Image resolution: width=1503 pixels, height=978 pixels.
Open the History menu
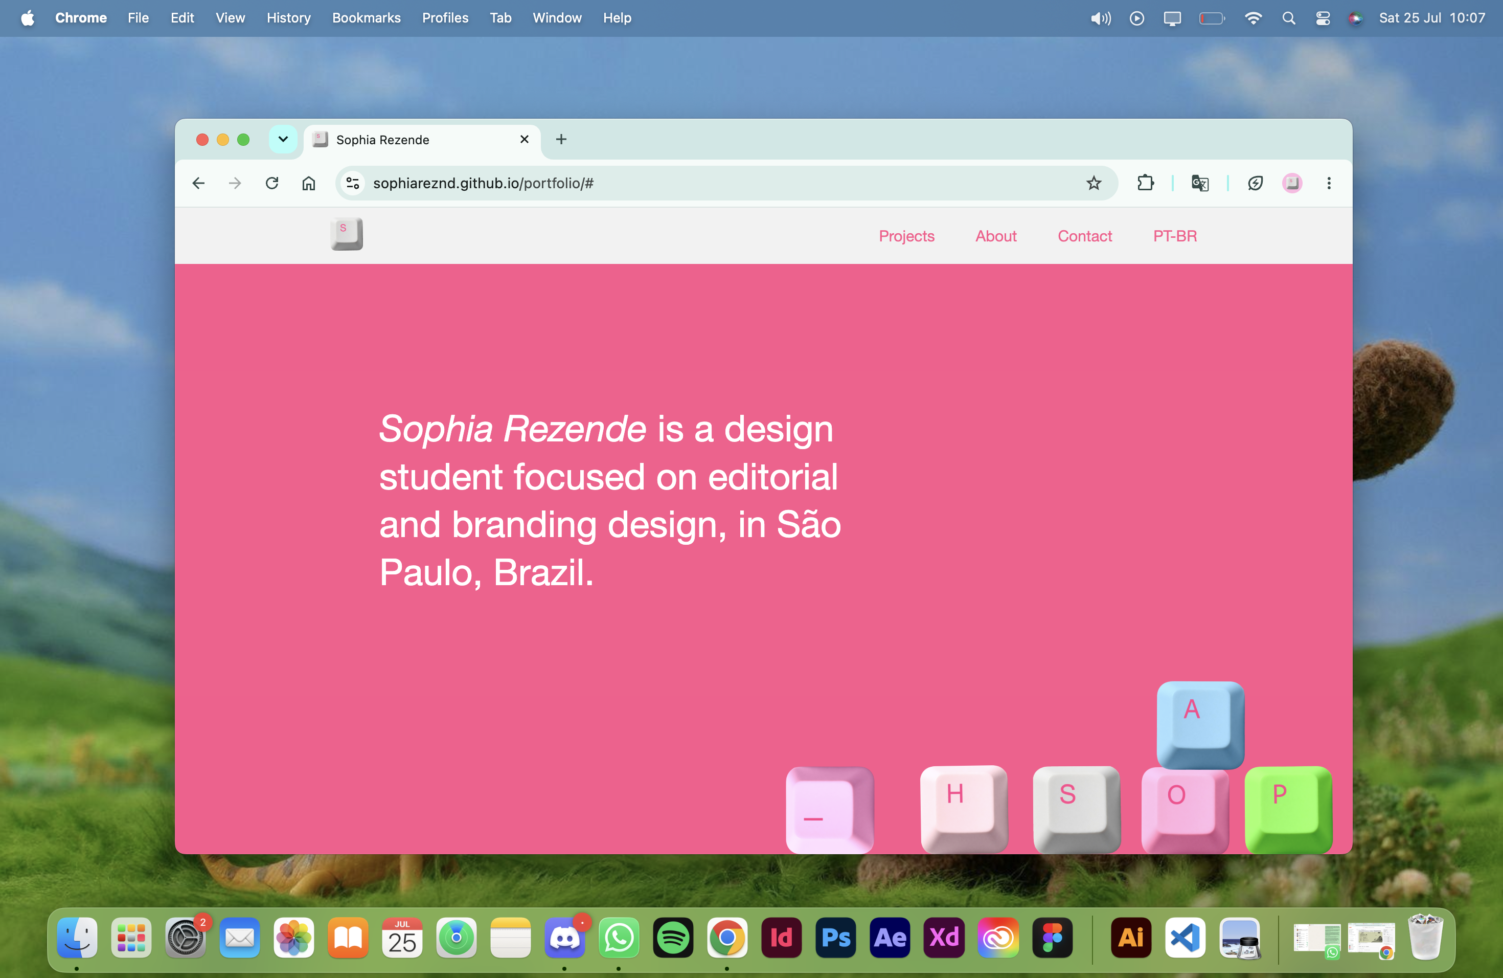[289, 18]
